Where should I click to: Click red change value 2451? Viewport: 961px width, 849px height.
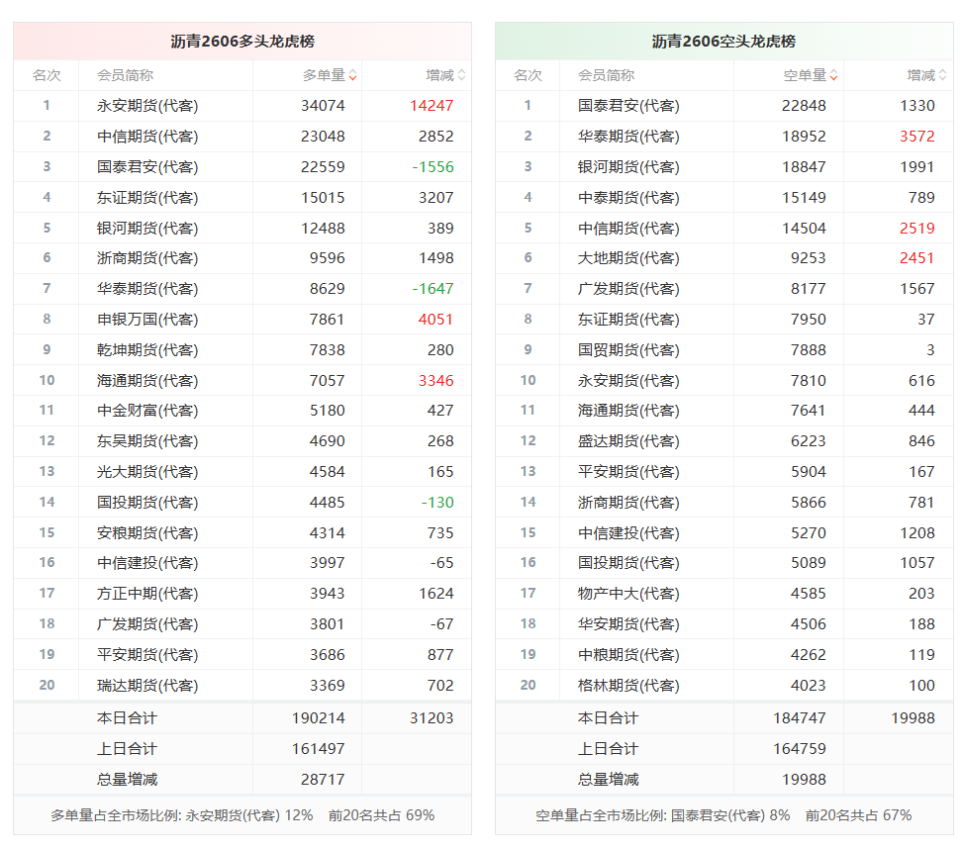(916, 258)
